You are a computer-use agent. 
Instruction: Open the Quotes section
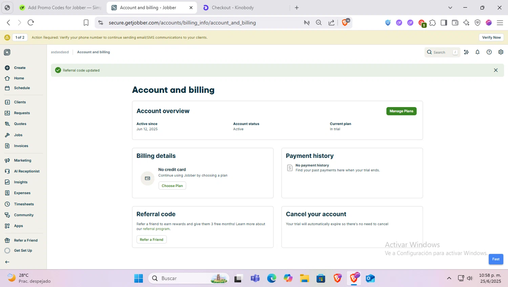[x=16, y=124]
